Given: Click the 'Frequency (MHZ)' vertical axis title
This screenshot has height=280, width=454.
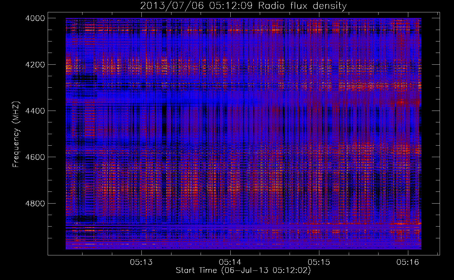Looking at the screenshot, I should 16,134.
